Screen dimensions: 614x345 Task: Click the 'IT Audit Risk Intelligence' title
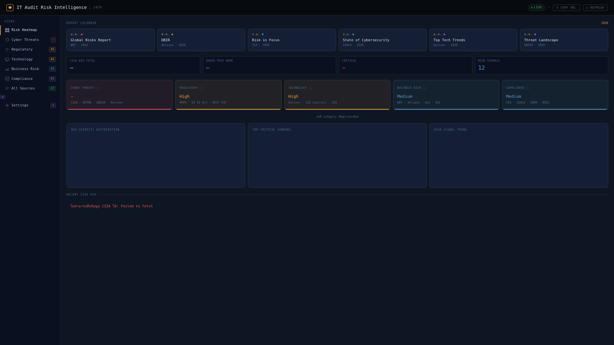(x=51, y=8)
